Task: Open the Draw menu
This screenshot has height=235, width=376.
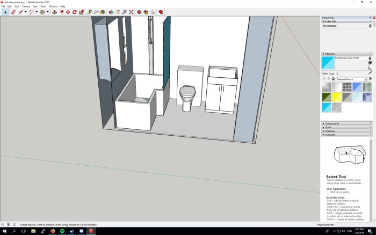Action: click(35, 6)
